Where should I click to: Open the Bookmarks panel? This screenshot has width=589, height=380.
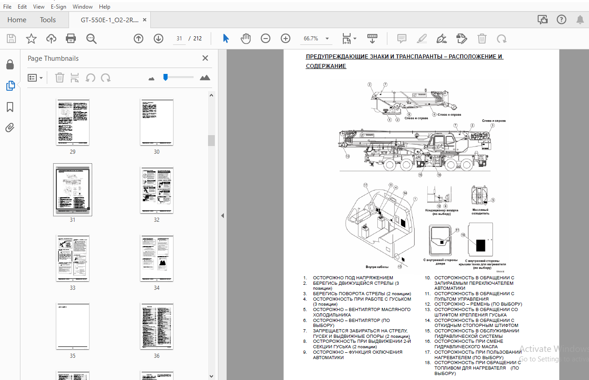(10, 107)
